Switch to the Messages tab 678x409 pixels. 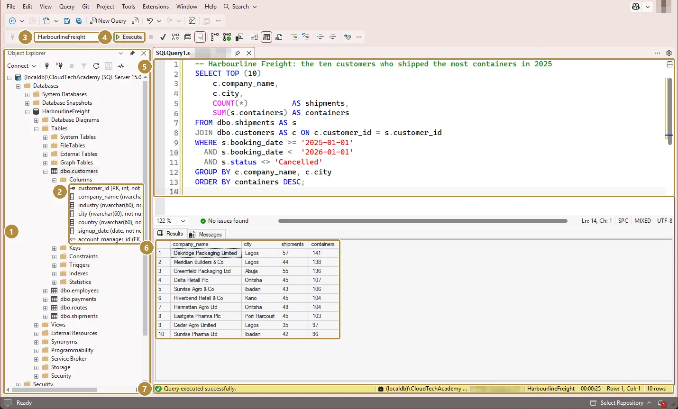tap(206, 234)
